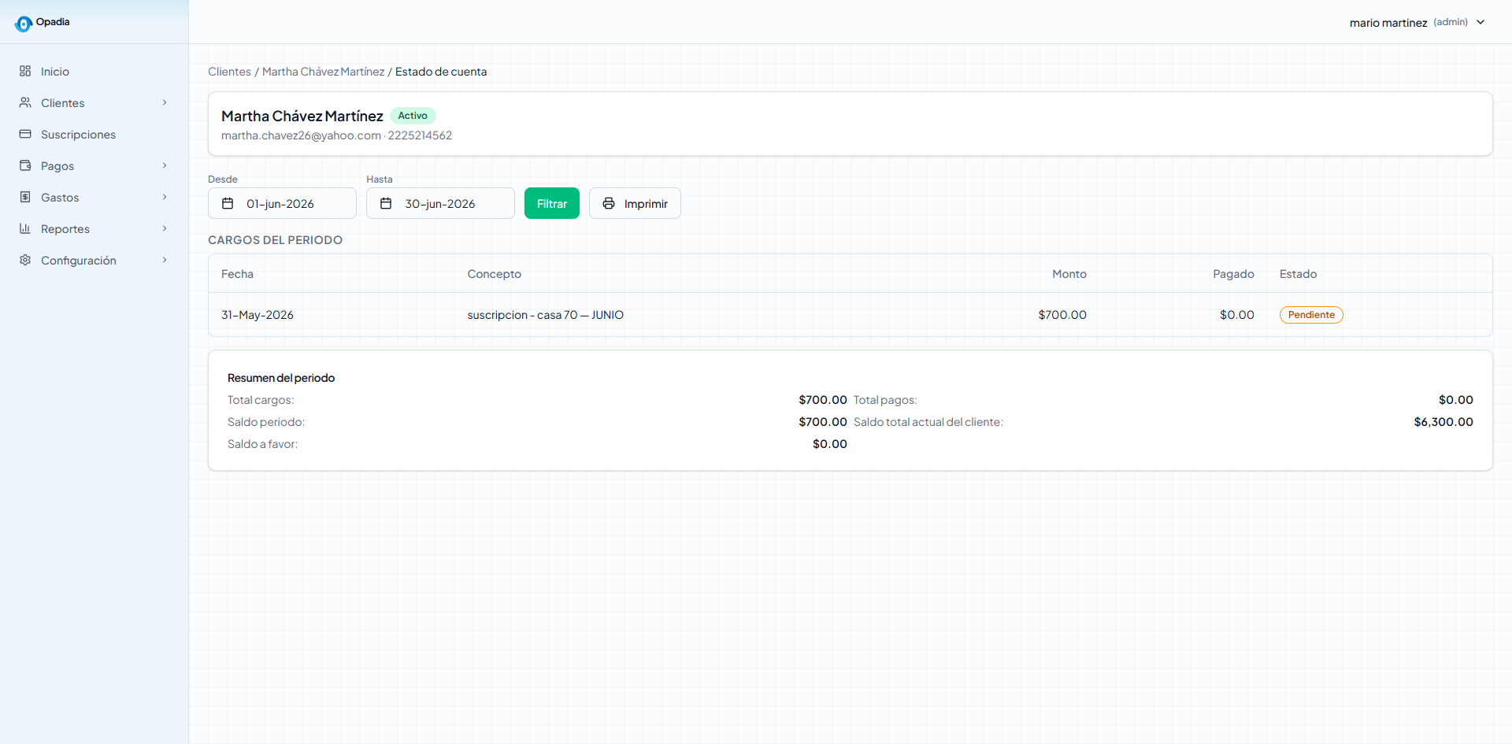Click the Inicio dashboard icon
This screenshot has width=1512, height=744.
(25, 71)
